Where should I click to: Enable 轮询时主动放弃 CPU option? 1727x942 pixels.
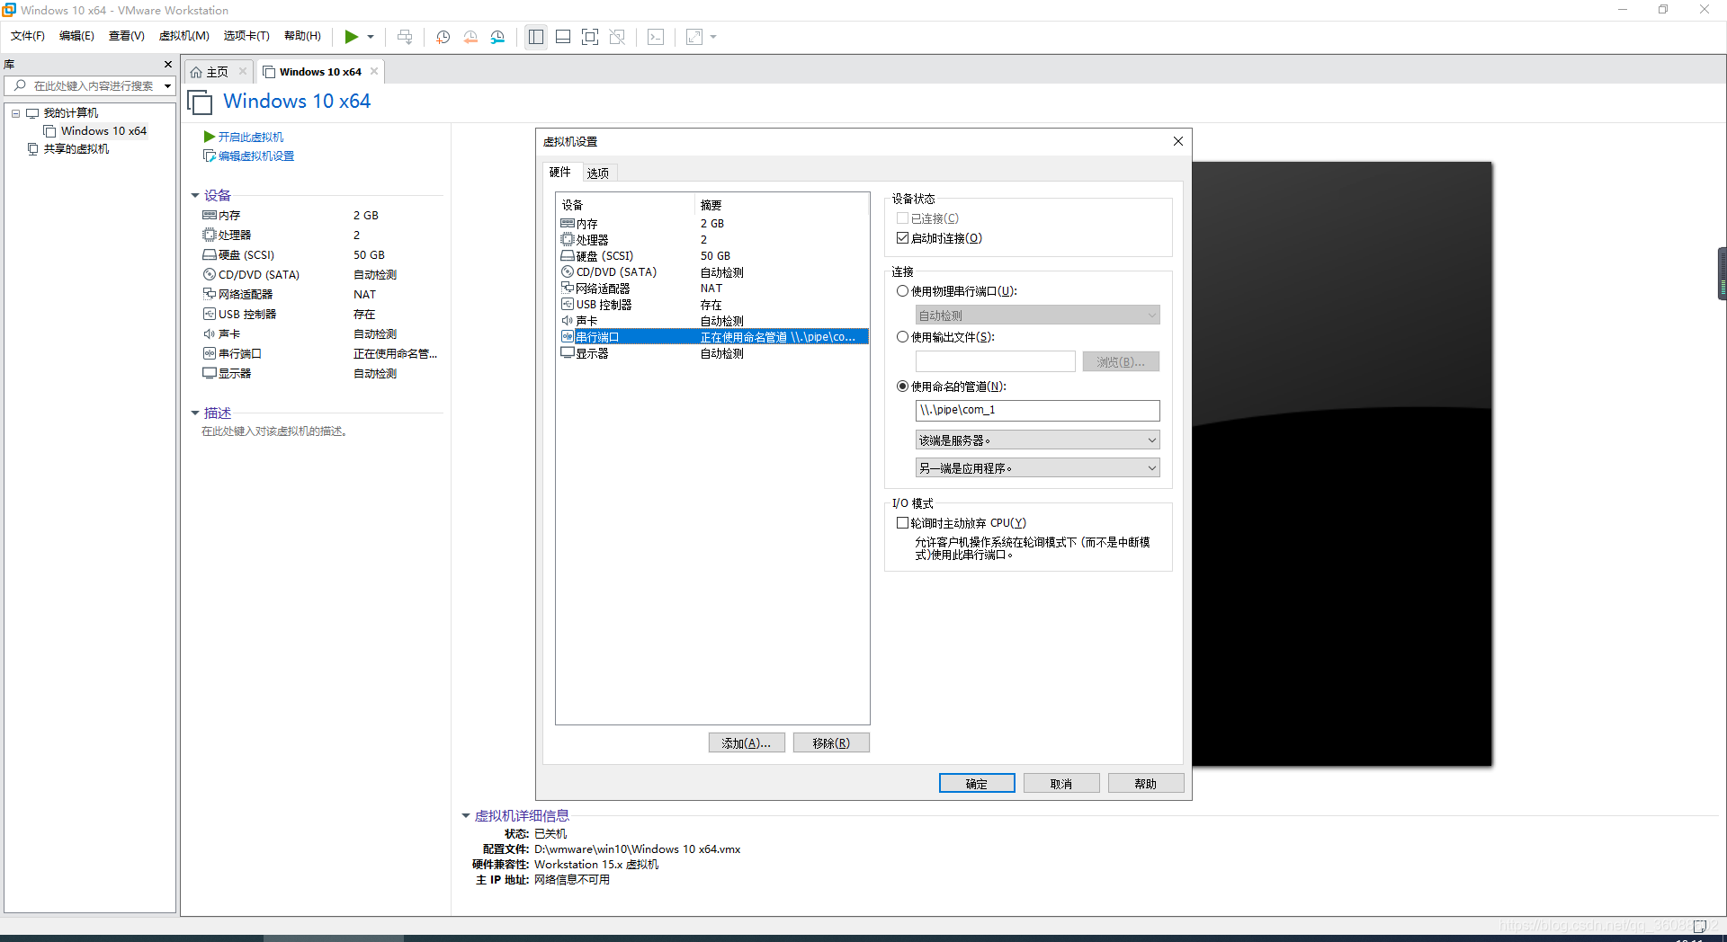click(902, 522)
